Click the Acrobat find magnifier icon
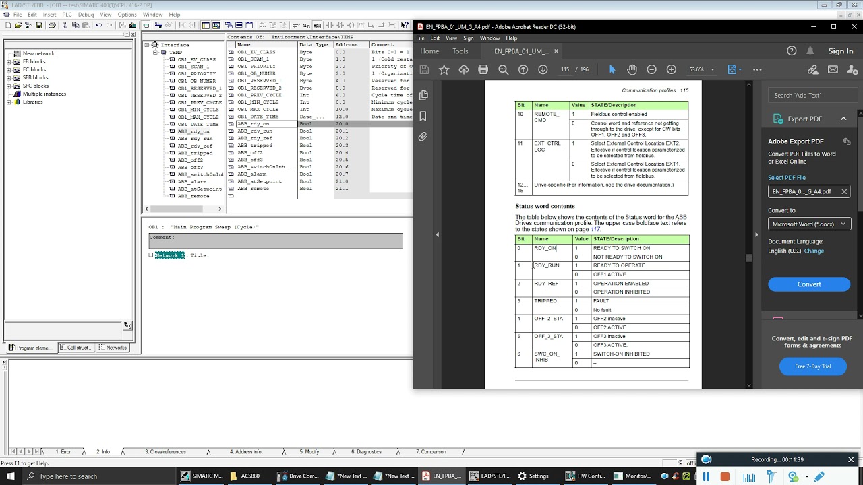This screenshot has height=485, width=863. tap(503, 69)
